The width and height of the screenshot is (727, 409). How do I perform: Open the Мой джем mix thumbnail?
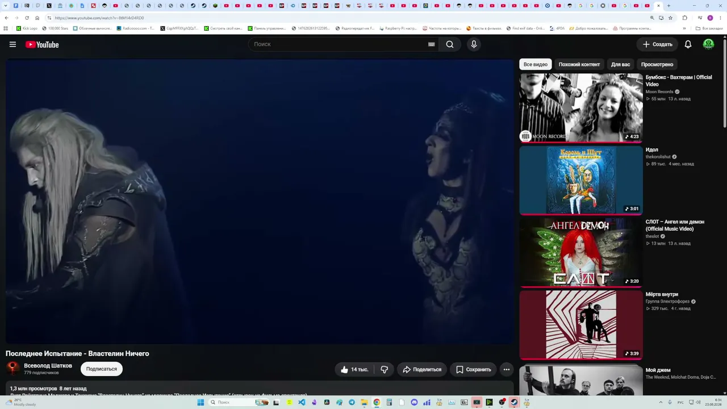click(x=581, y=379)
